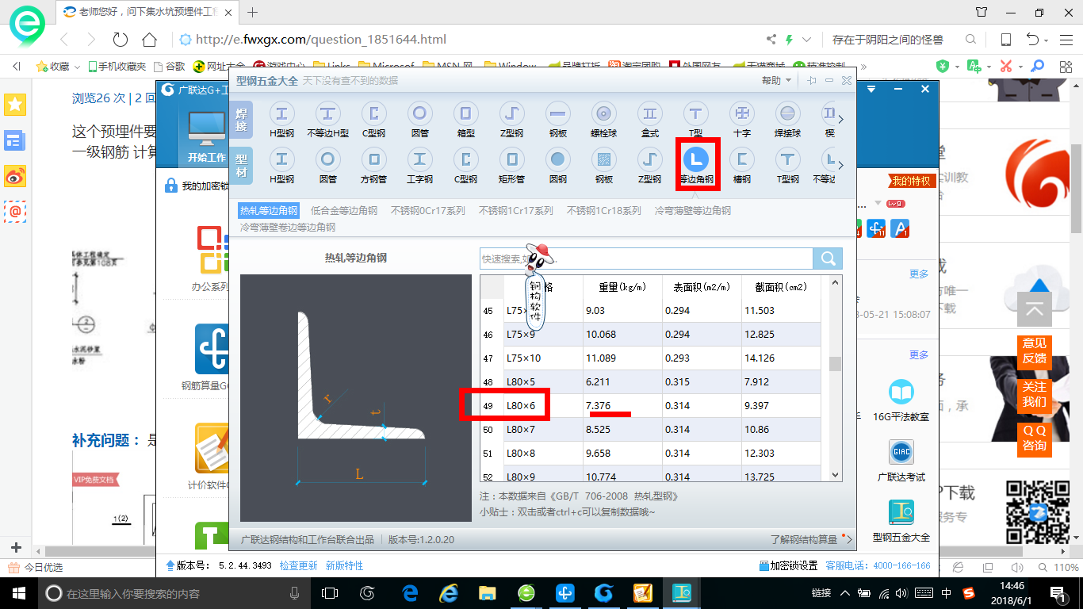This screenshot has height=609, width=1083.
Task: Open 不锈钢1Cr18系列 tab
Action: point(604,210)
